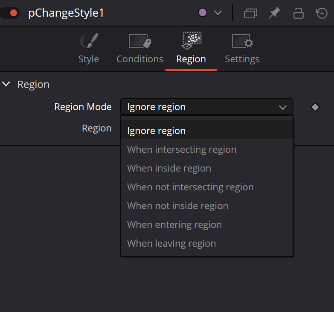Click the Region Mode keyframe diamond
Viewport: 334px width, 312px height.
[315, 107]
